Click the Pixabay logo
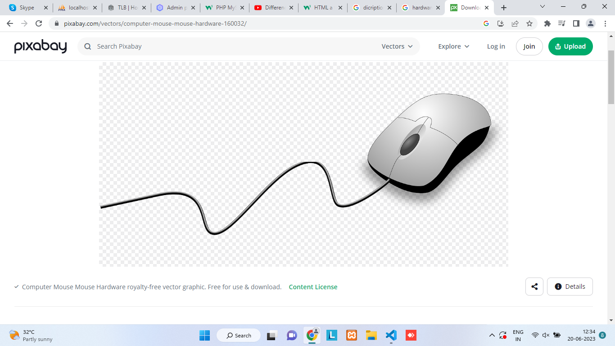The image size is (615, 346). click(x=41, y=46)
